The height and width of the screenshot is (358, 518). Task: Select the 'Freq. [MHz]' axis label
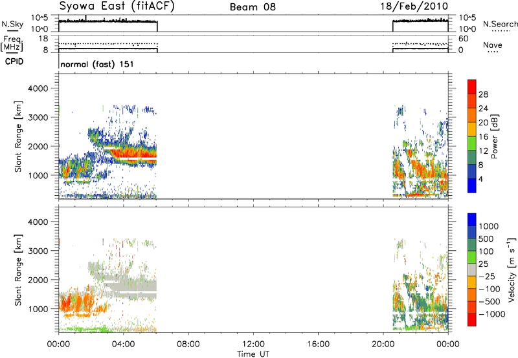(x=12, y=44)
